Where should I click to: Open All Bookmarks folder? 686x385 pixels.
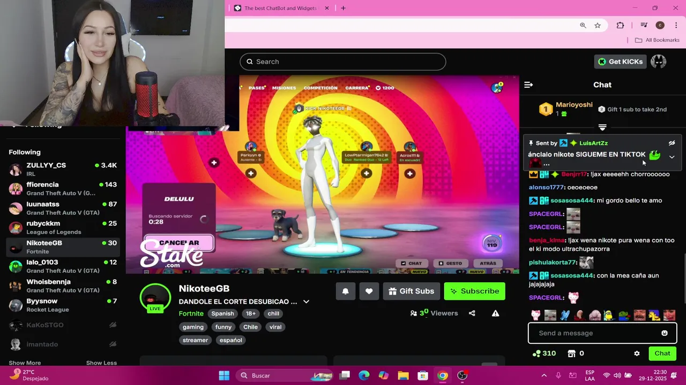pyautogui.click(x=657, y=40)
